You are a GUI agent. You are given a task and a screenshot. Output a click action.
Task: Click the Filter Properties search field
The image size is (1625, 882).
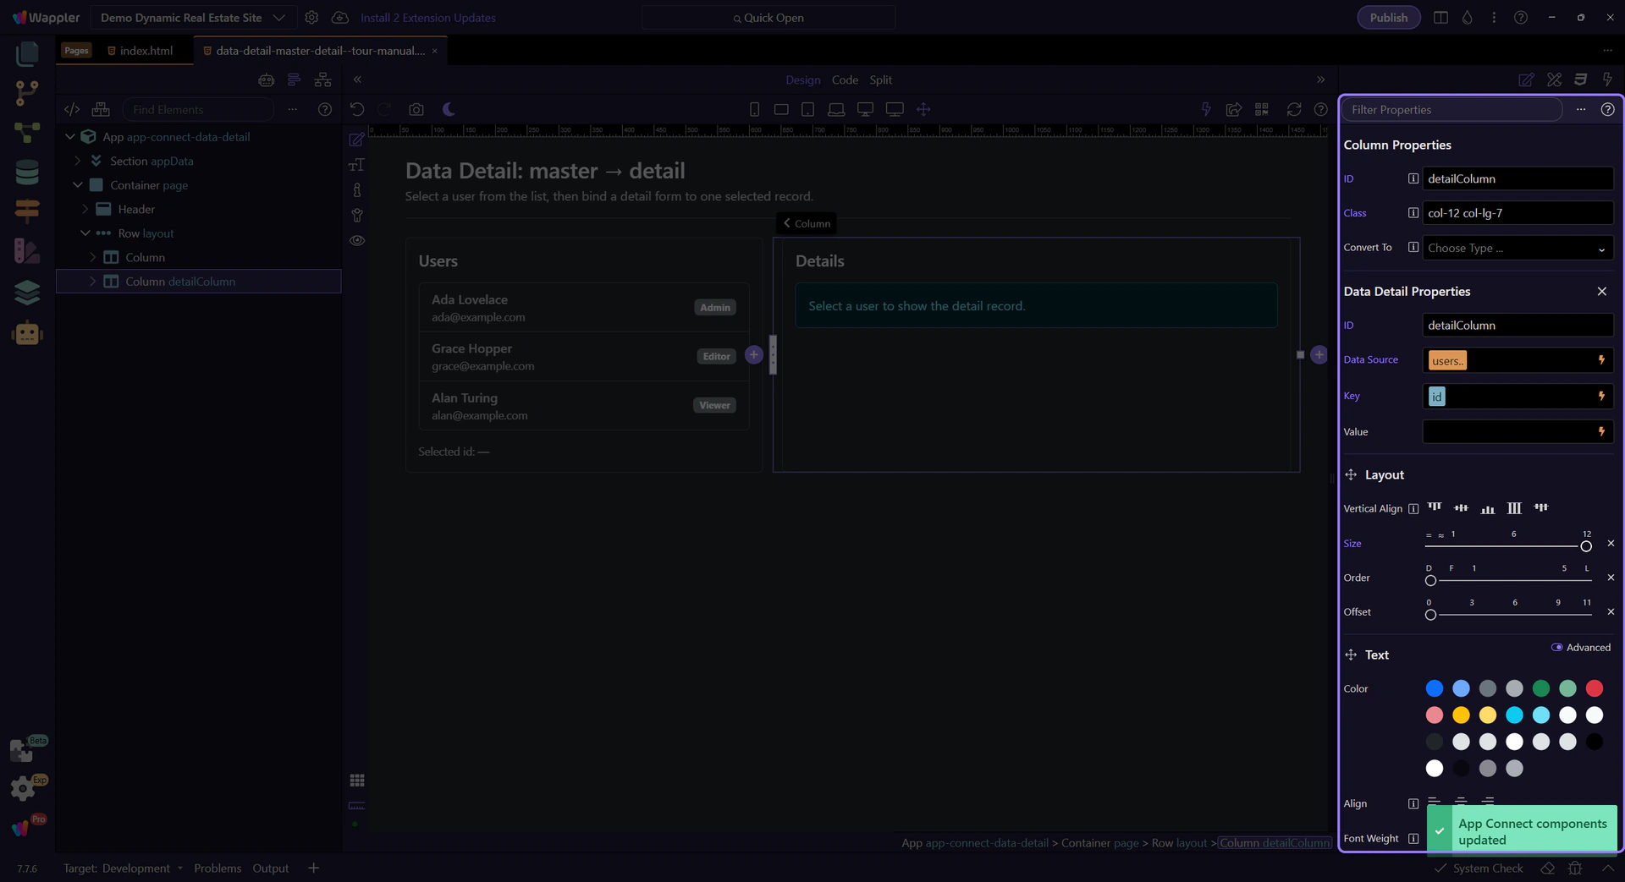point(1451,110)
